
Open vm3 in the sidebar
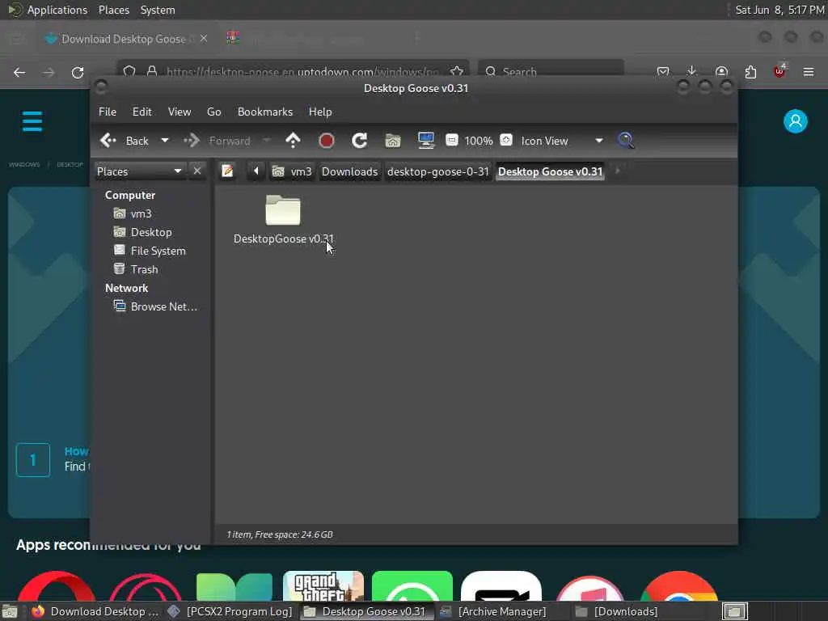[141, 213]
